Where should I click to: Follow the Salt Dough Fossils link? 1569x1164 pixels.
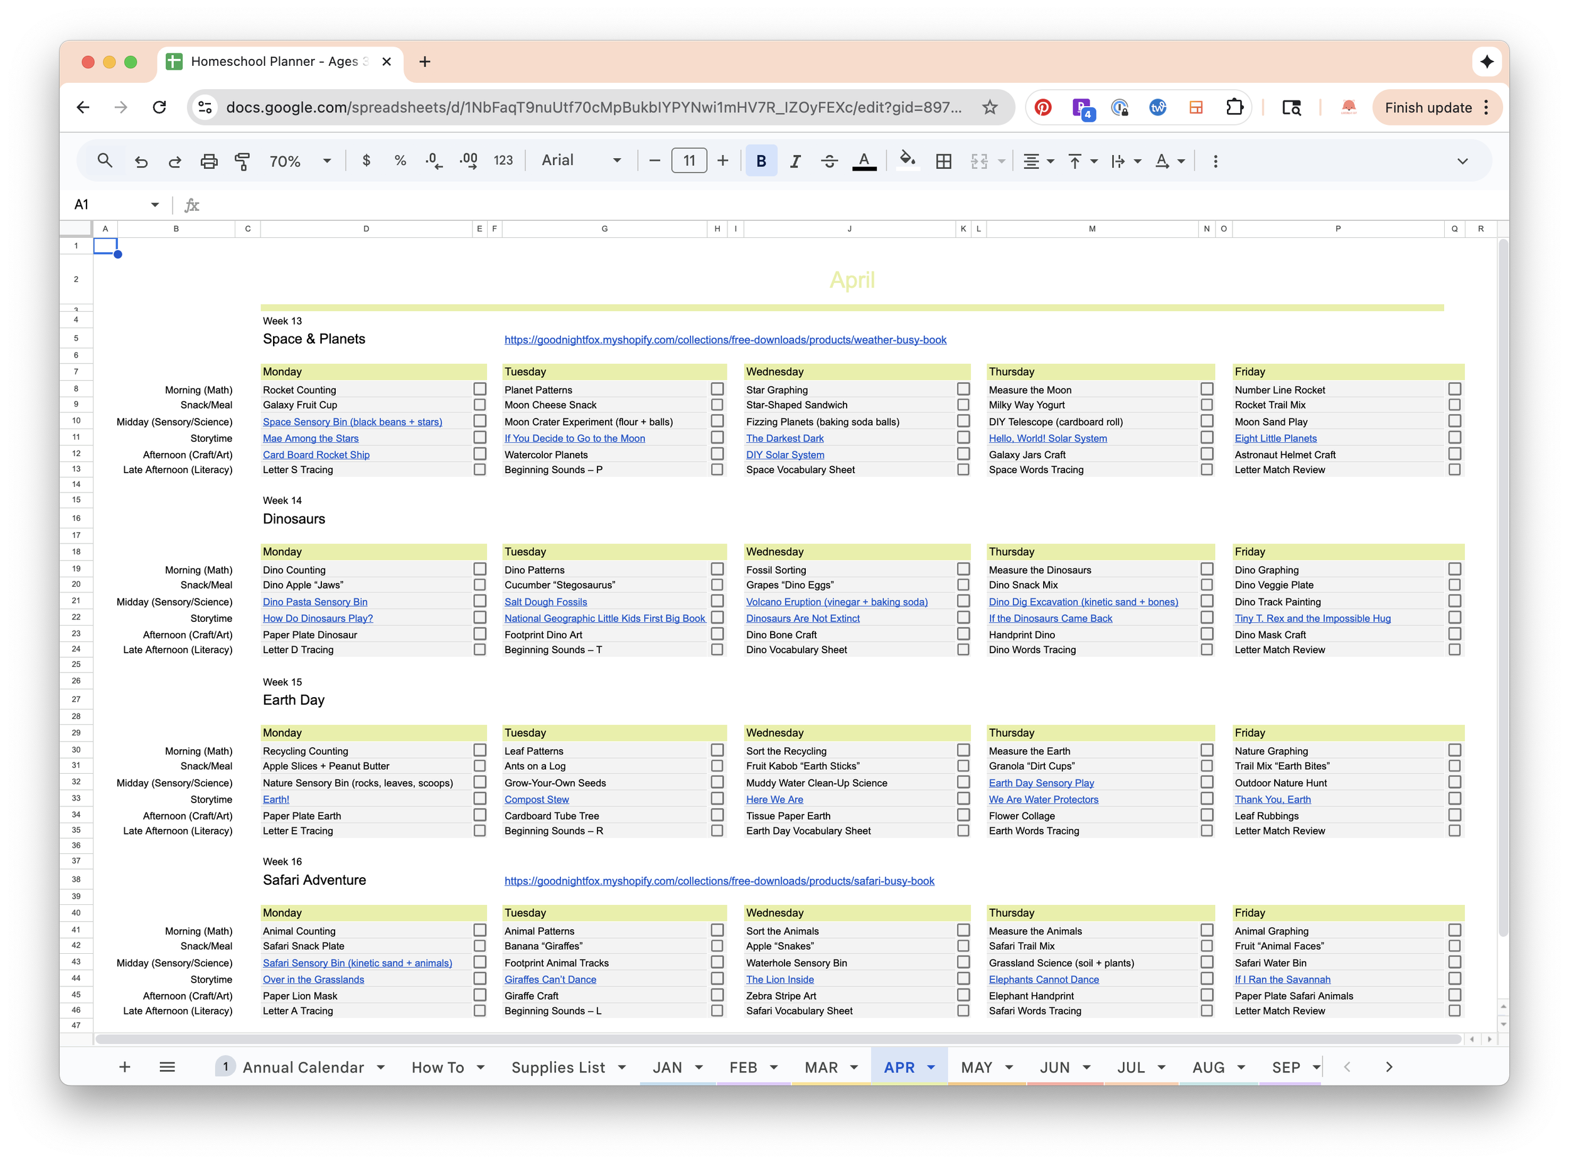(x=545, y=601)
